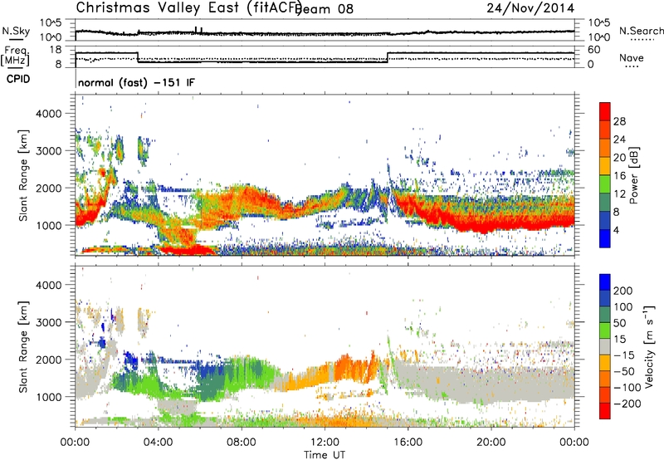This screenshot has width=664, height=460.
Task: Click Velocity colorbar segment between 50 and 100
Action: click(605, 315)
